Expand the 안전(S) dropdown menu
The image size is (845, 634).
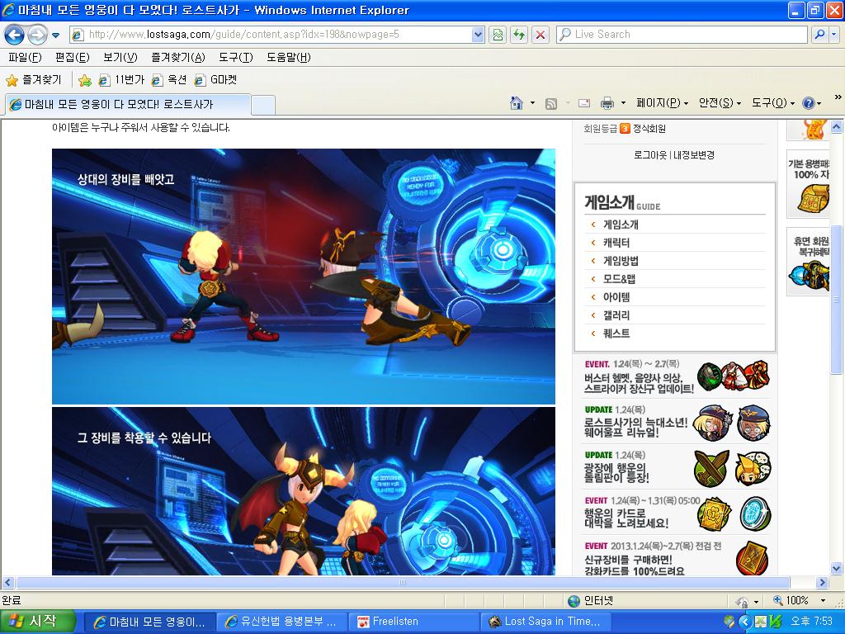click(720, 103)
